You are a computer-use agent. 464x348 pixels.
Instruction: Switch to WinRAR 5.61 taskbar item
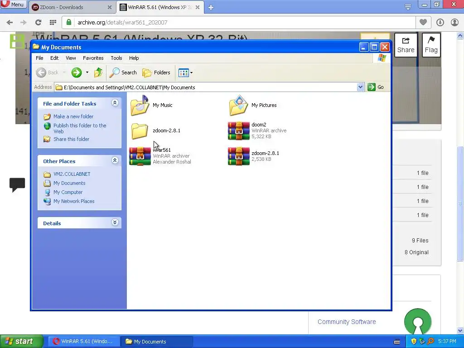tap(84, 342)
